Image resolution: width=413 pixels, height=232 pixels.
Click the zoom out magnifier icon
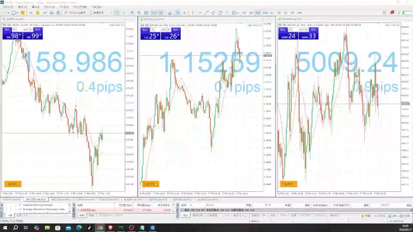[x=139, y=13]
